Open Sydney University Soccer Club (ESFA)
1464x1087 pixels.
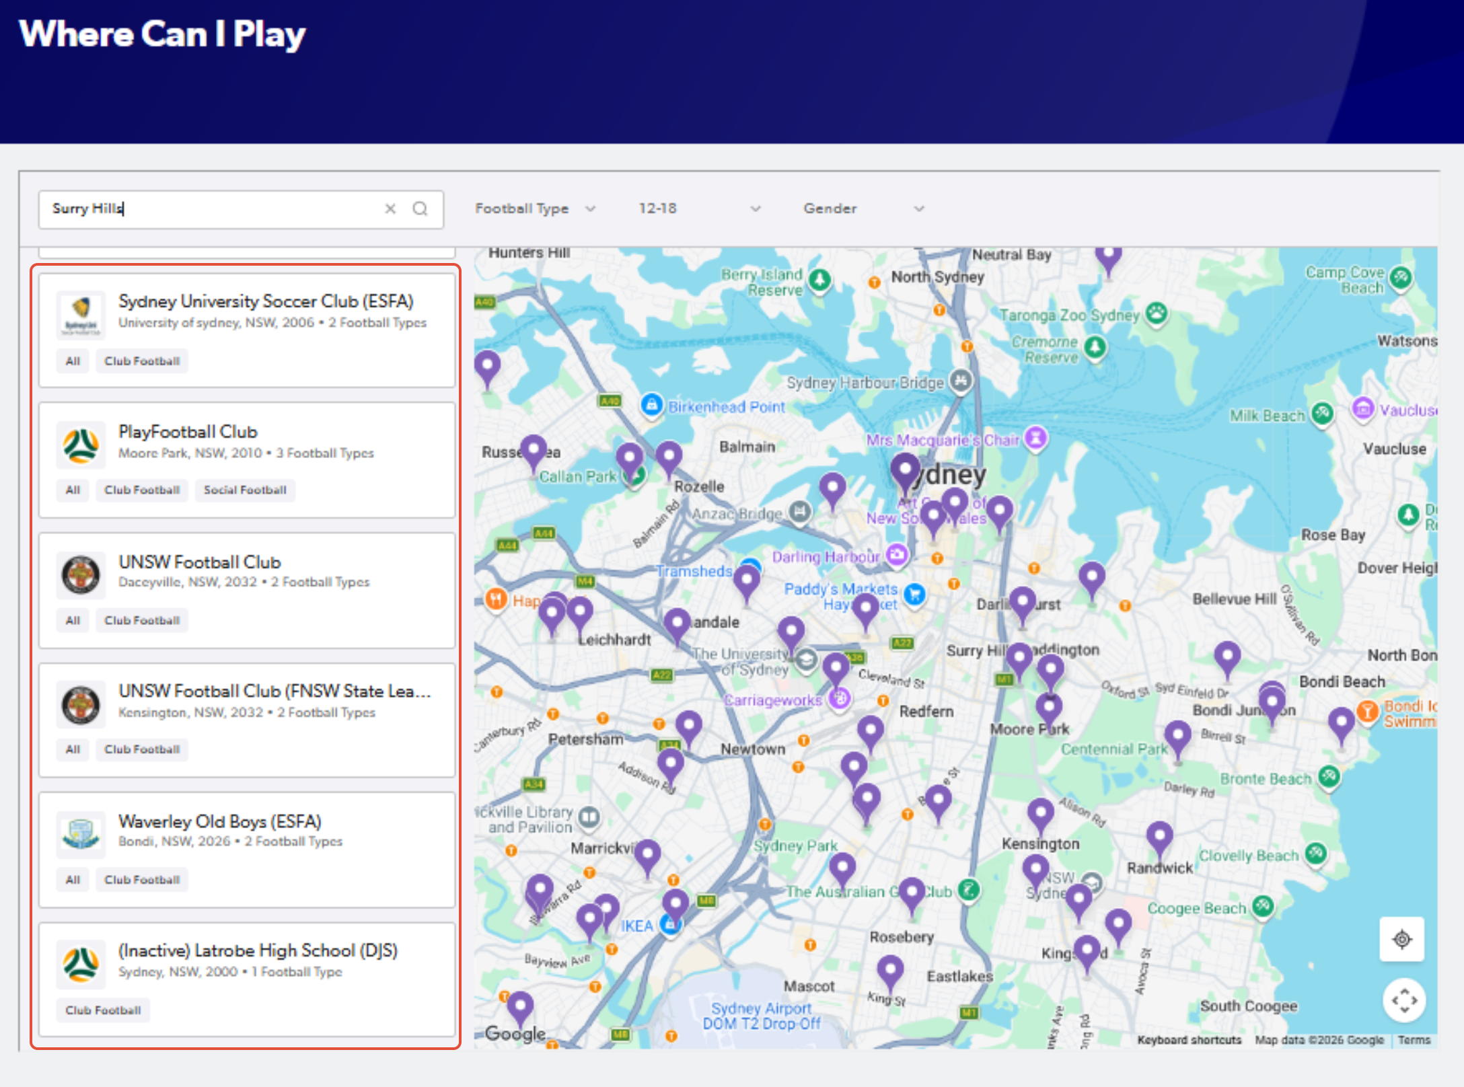(247, 330)
